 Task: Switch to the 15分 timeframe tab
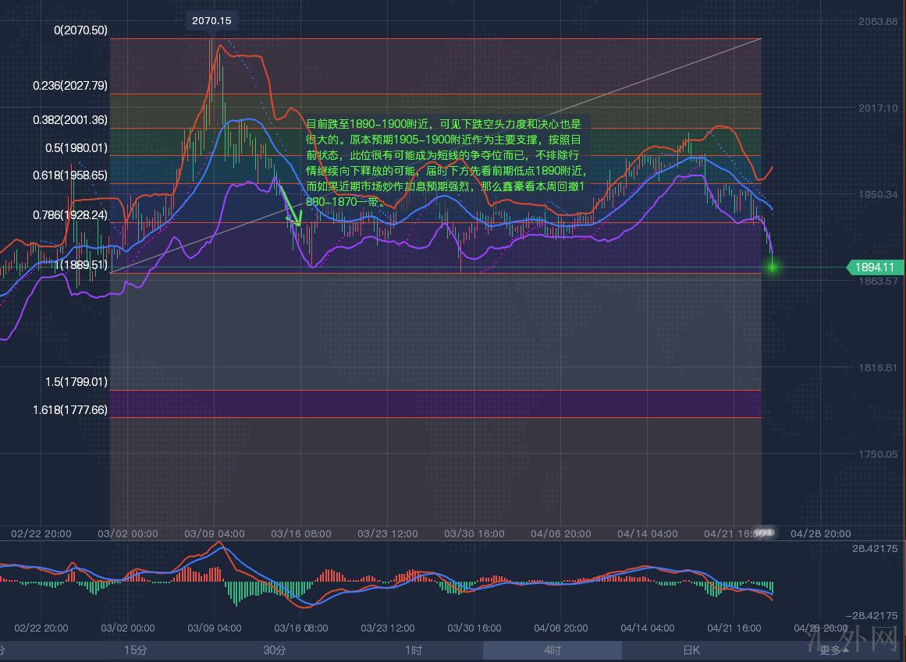tap(136, 650)
